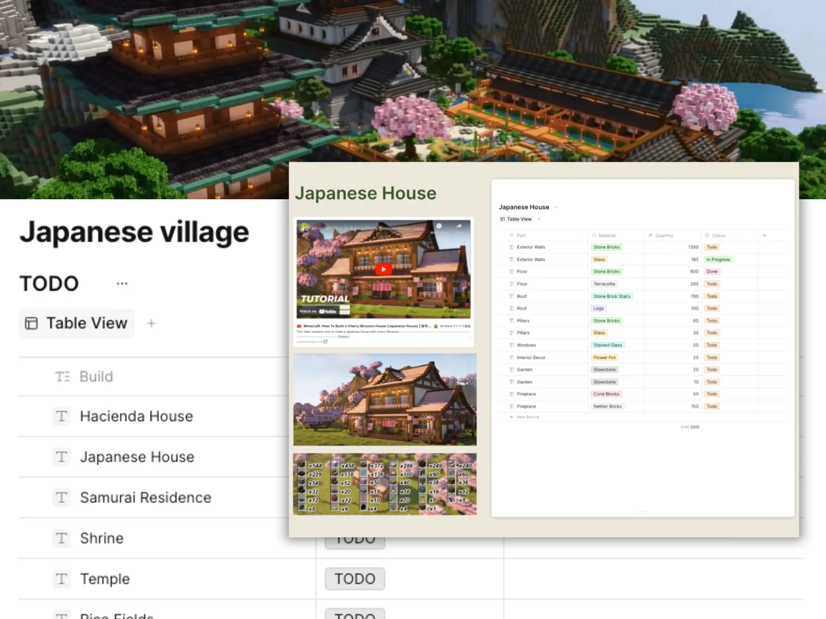The image size is (826, 619).
Task: Open the TODO section three-dot menu
Action: click(122, 284)
